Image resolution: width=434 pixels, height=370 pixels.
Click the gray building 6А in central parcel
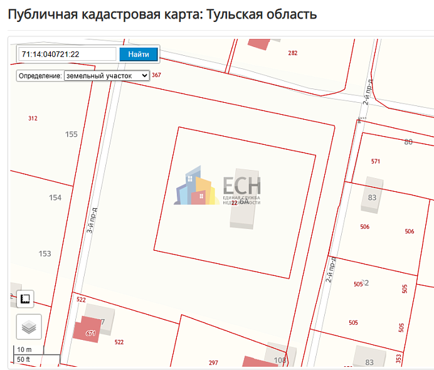tap(244, 198)
